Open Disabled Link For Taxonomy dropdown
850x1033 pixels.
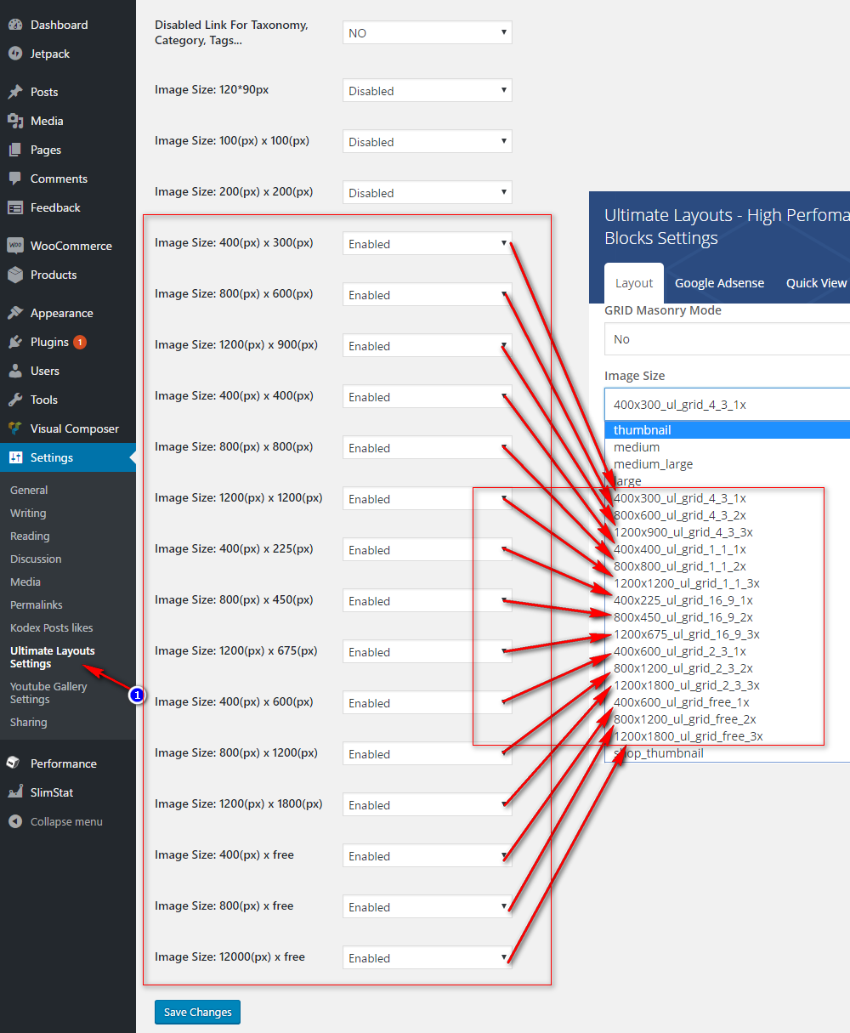(427, 33)
